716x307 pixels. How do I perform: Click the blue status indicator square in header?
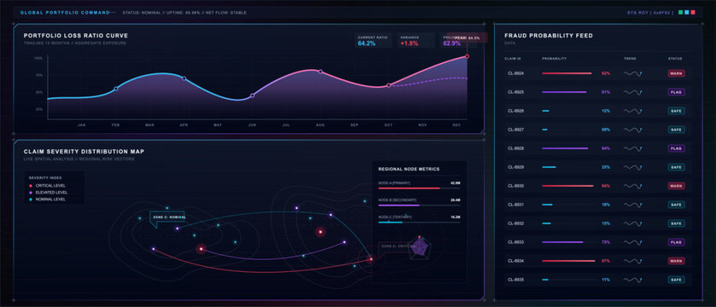686,12
